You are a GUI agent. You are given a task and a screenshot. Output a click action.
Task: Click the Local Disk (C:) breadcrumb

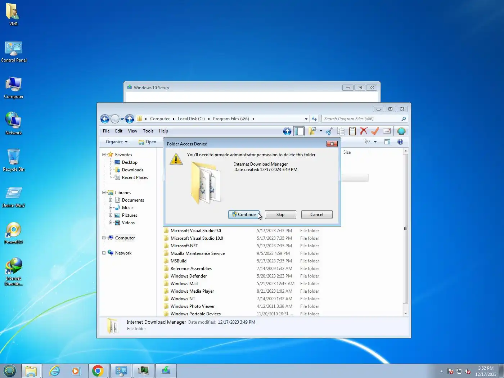coord(191,119)
